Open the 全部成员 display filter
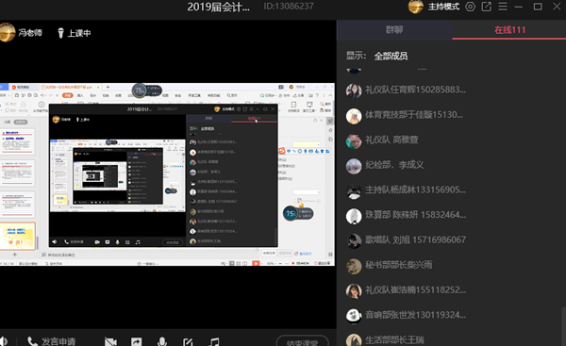The image size is (566, 346). [391, 56]
